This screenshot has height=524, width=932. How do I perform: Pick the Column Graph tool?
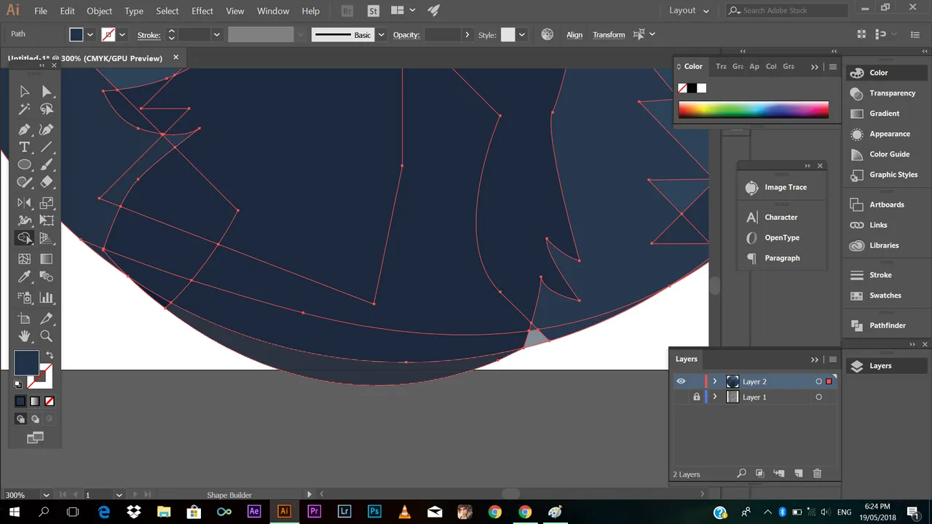tap(47, 298)
